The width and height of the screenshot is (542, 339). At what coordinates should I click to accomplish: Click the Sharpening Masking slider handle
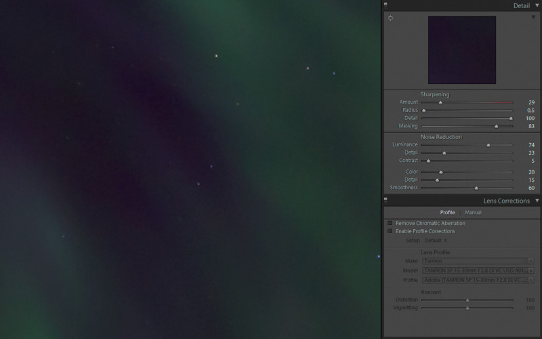[x=497, y=126]
